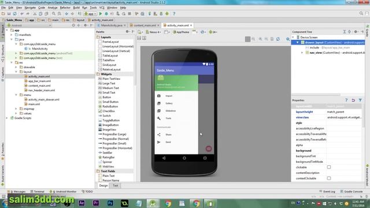This screenshot has height=208, width=370.
Task: Click the Debug app bug icon
Action: click(106, 14)
